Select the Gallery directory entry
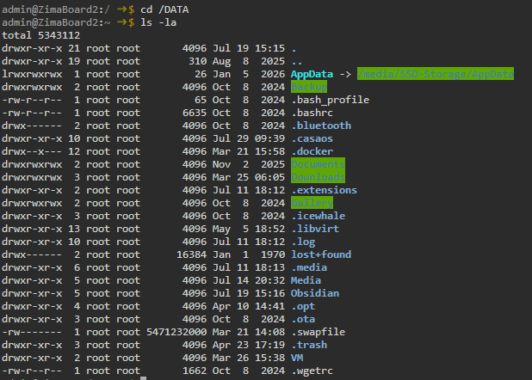The image size is (532, 380). coord(312,203)
